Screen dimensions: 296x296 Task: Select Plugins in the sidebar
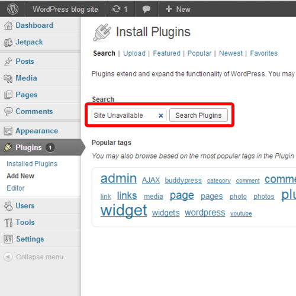pyautogui.click(x=28, y=147)
